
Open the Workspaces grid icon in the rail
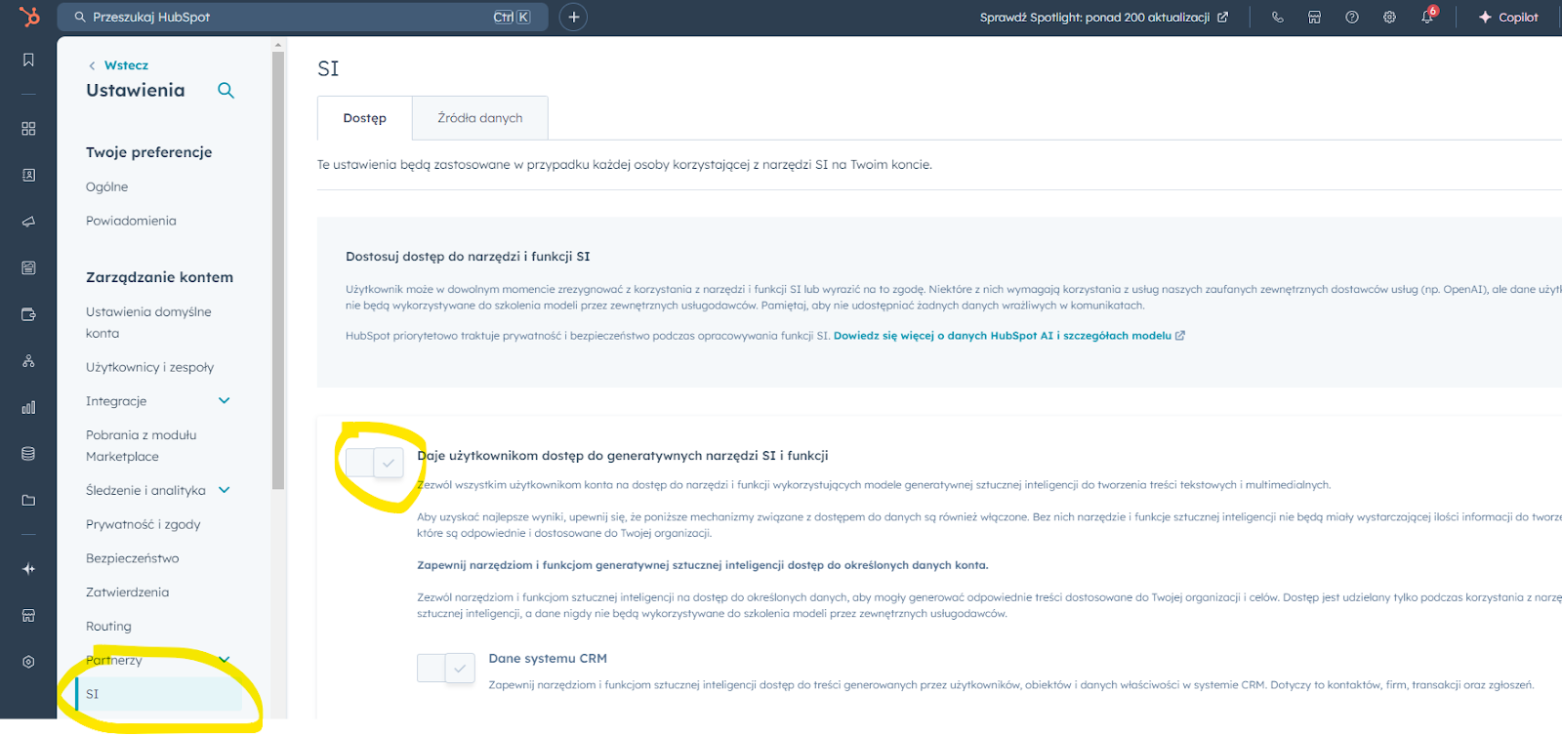click(28, 129)
